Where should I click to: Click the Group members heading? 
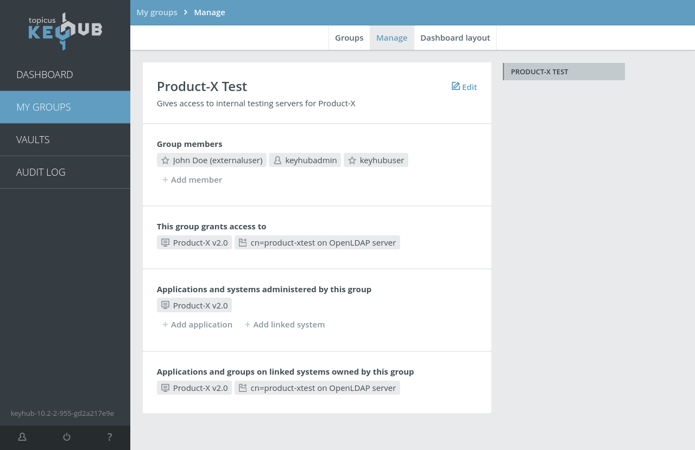189,144
